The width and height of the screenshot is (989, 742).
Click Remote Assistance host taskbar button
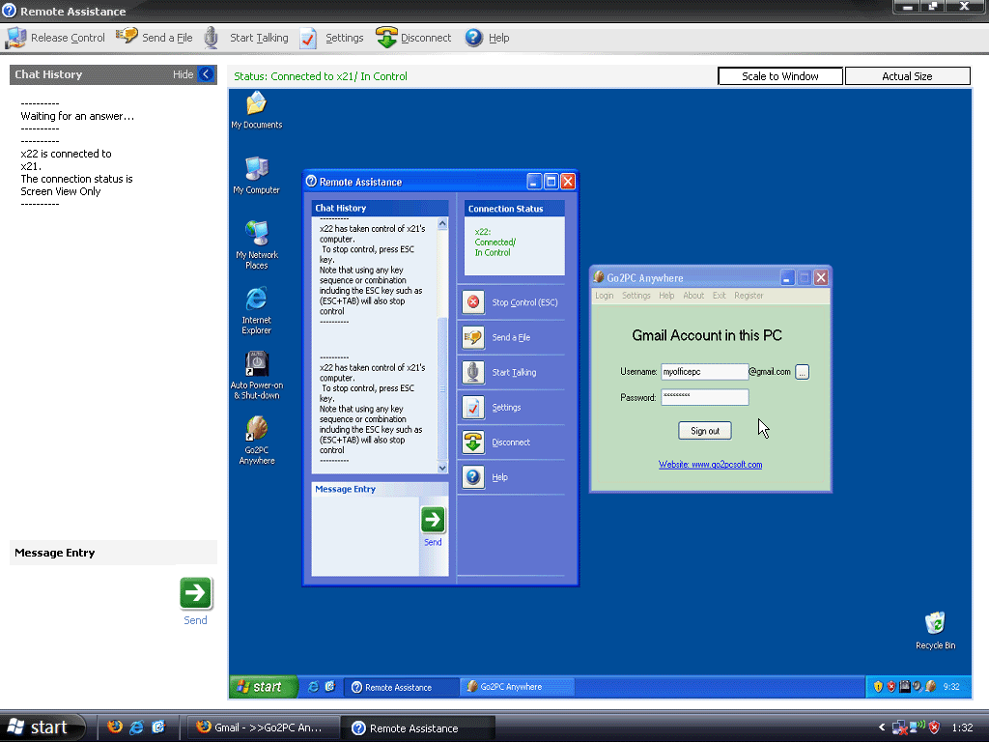pyautogui.click(x=417, y=728)
